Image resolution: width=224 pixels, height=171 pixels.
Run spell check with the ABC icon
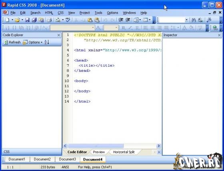pos(68,20)
